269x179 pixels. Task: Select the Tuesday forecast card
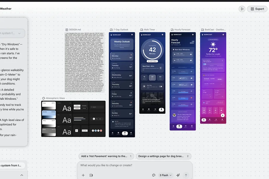click(122, 66)
